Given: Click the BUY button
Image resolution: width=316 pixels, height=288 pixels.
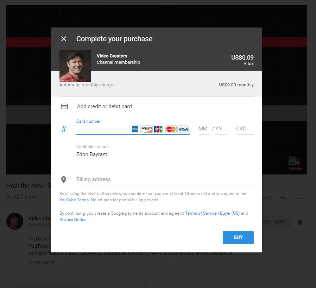Looking at the screenshot, I should (x=238, y=237).
